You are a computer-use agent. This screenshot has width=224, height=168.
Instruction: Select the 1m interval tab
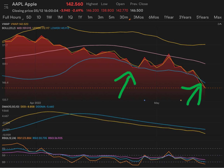pos(90,17)
